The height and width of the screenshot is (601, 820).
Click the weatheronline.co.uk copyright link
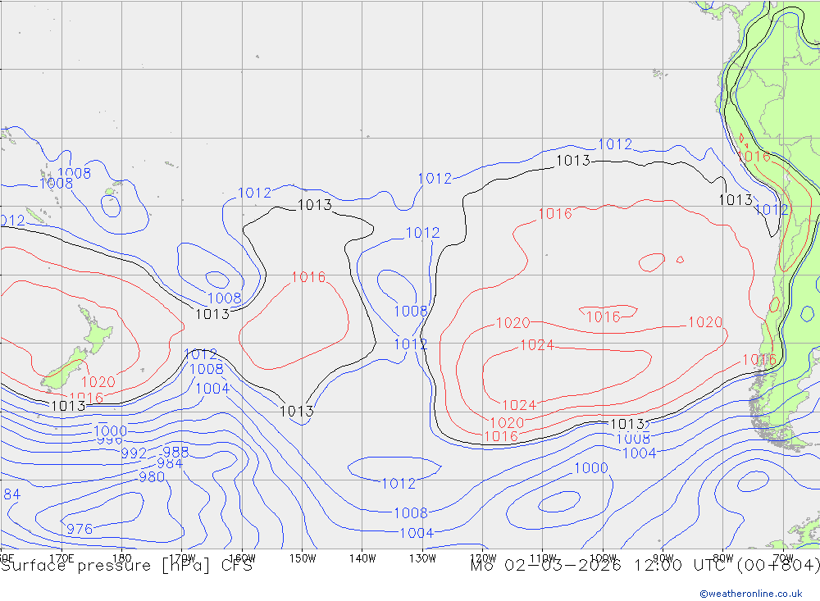click(x=750, y=593)
